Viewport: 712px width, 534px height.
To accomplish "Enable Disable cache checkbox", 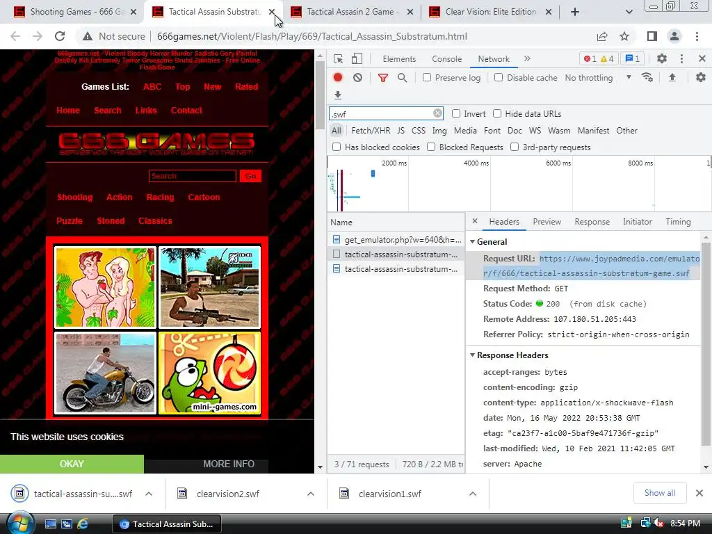I will point(499,77).
